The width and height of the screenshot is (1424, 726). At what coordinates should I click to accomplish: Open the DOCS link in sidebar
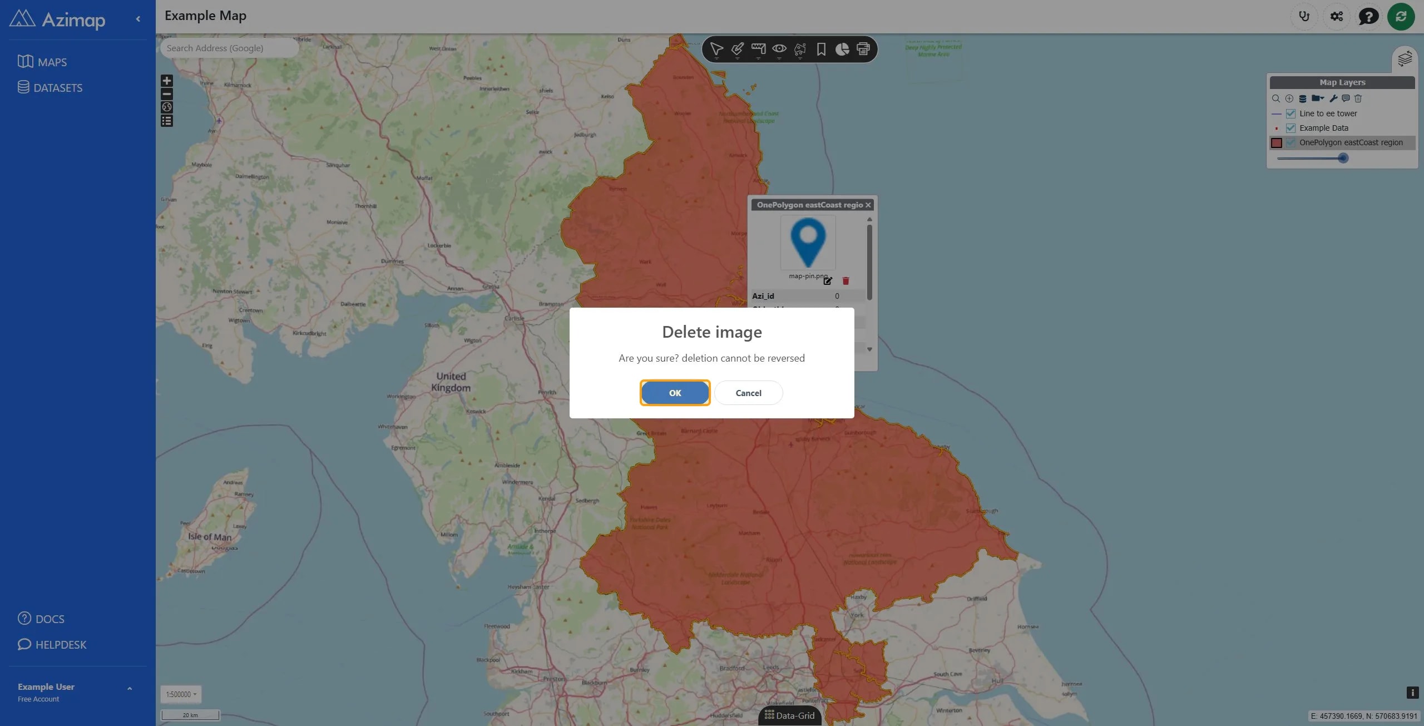(x=41, y=619)
